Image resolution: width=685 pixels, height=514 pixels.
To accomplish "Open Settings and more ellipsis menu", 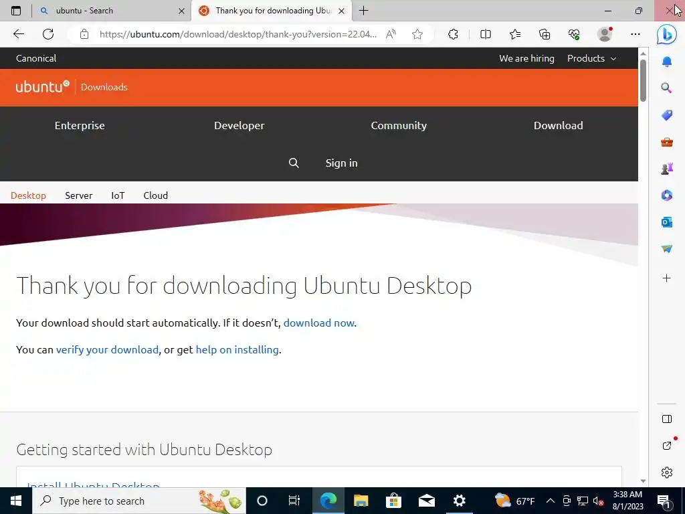I will click(635, 34).
